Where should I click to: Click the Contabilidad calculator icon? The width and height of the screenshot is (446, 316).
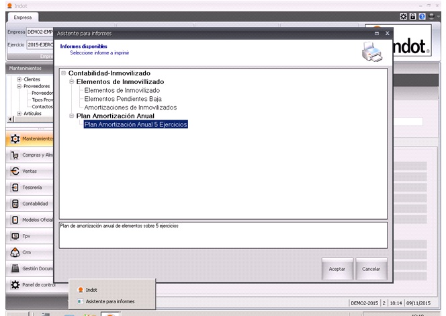[15, 203]
